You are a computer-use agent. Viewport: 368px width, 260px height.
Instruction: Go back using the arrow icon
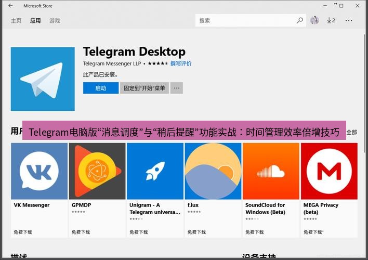(10, 6)
